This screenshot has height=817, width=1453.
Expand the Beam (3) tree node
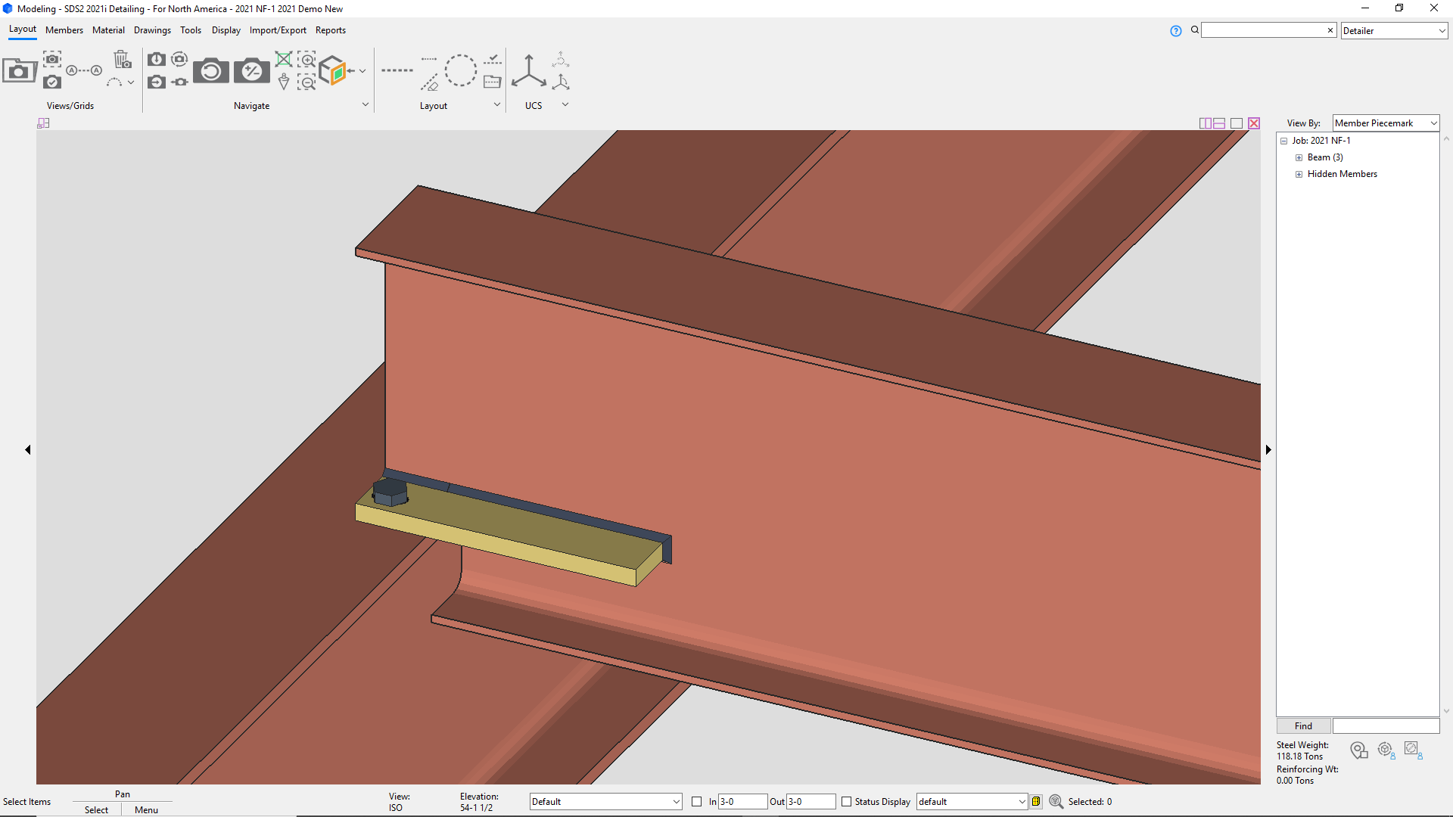[1299, 157]
